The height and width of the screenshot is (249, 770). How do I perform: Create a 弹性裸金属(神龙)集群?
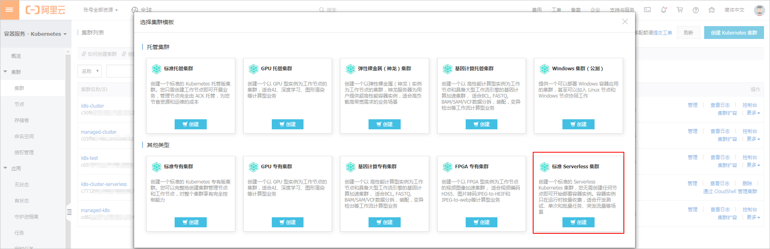[385, 124]
